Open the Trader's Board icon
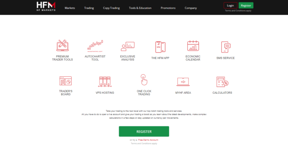This screenshot has width=288, height=154. [65, 81]
